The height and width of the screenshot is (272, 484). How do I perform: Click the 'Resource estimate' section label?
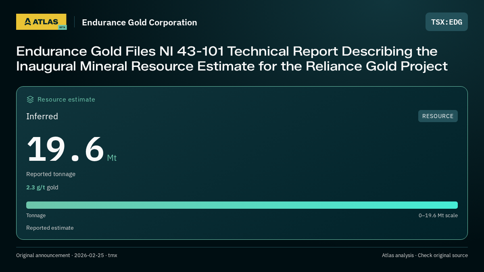point(66,99)
